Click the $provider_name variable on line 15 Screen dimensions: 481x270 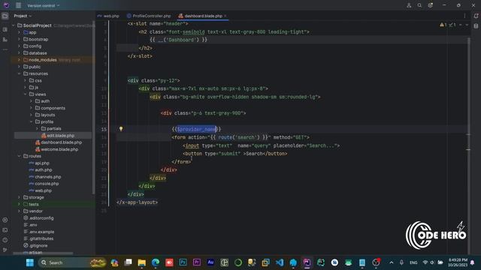[197, 129]
